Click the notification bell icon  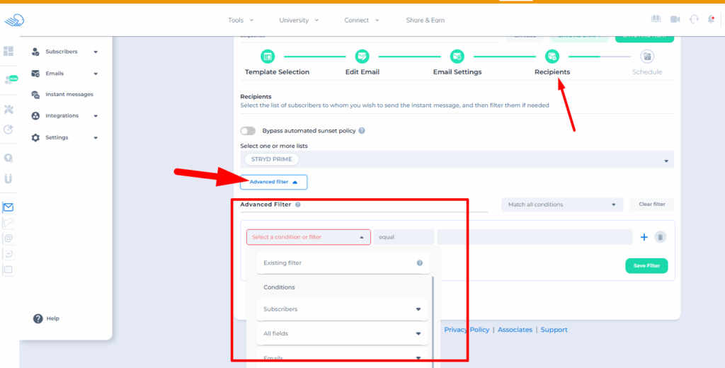point(711,20)
